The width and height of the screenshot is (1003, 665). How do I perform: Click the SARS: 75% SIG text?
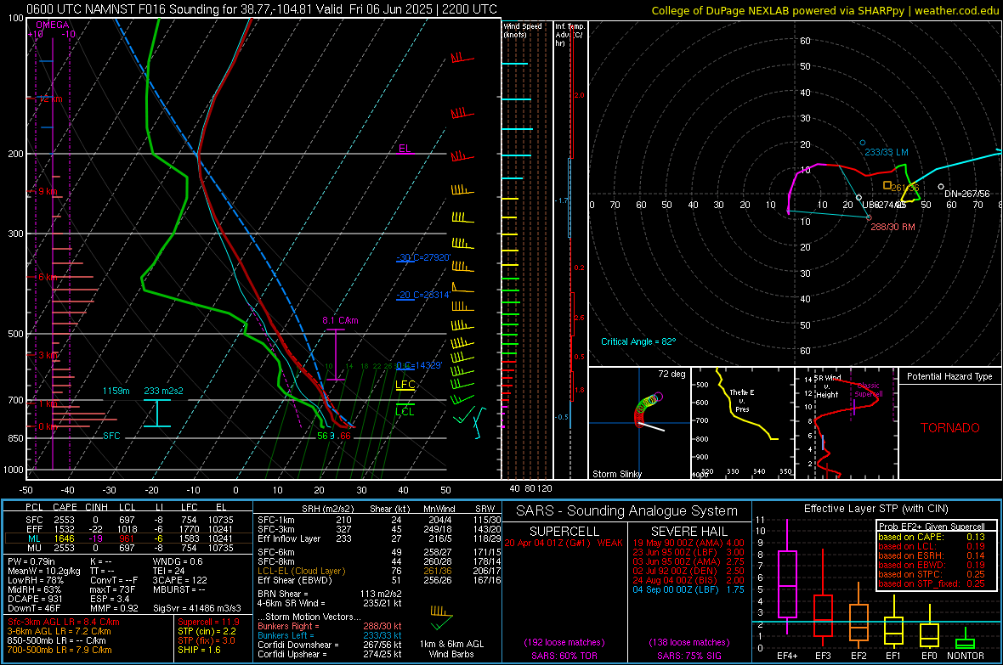point(688,656)
